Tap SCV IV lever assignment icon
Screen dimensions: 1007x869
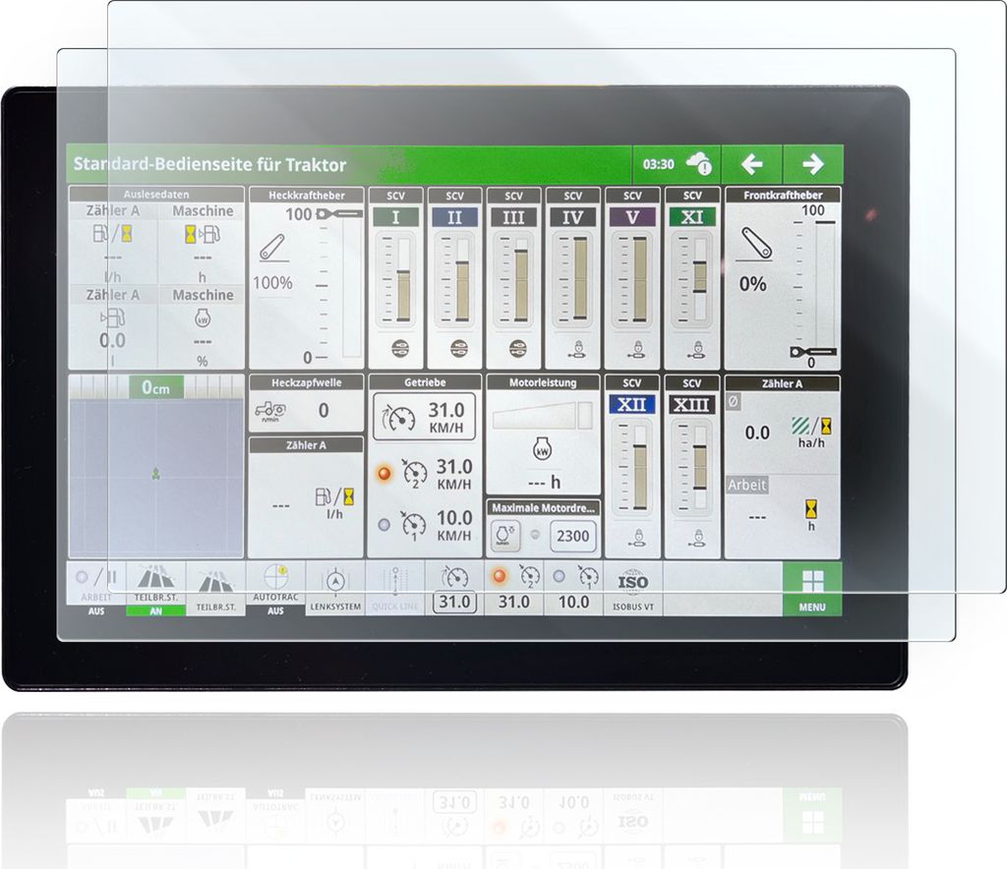pos(578,349)
